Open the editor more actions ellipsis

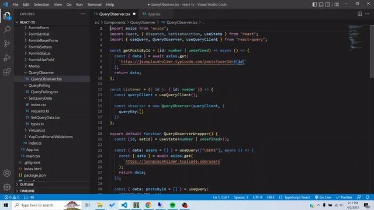368,14
